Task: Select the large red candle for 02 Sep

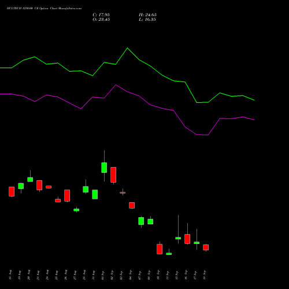Action: pos(113,175)
